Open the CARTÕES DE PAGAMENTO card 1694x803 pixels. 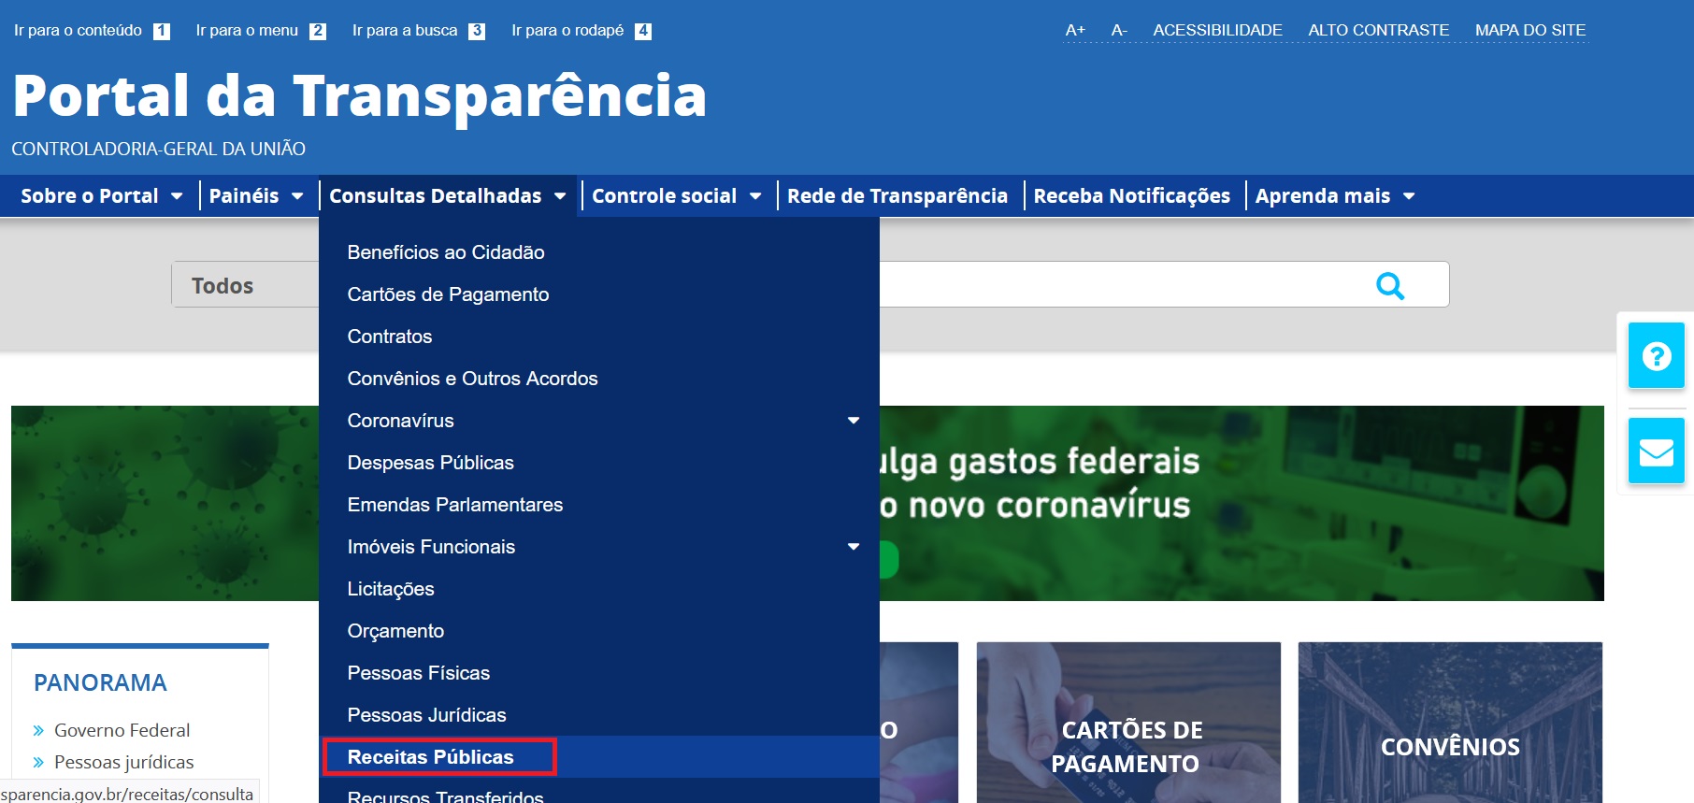pyautogui.click(x=1128, y=722)
